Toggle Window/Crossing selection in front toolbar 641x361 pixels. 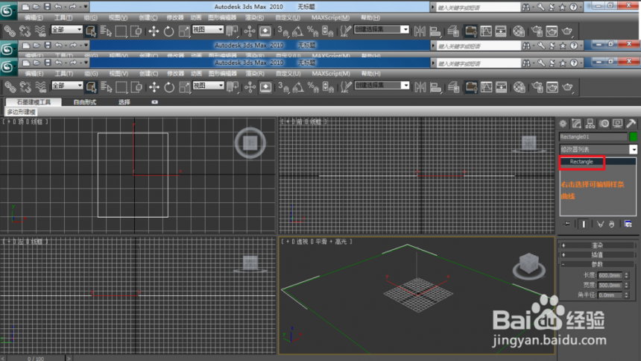point(136,87)
